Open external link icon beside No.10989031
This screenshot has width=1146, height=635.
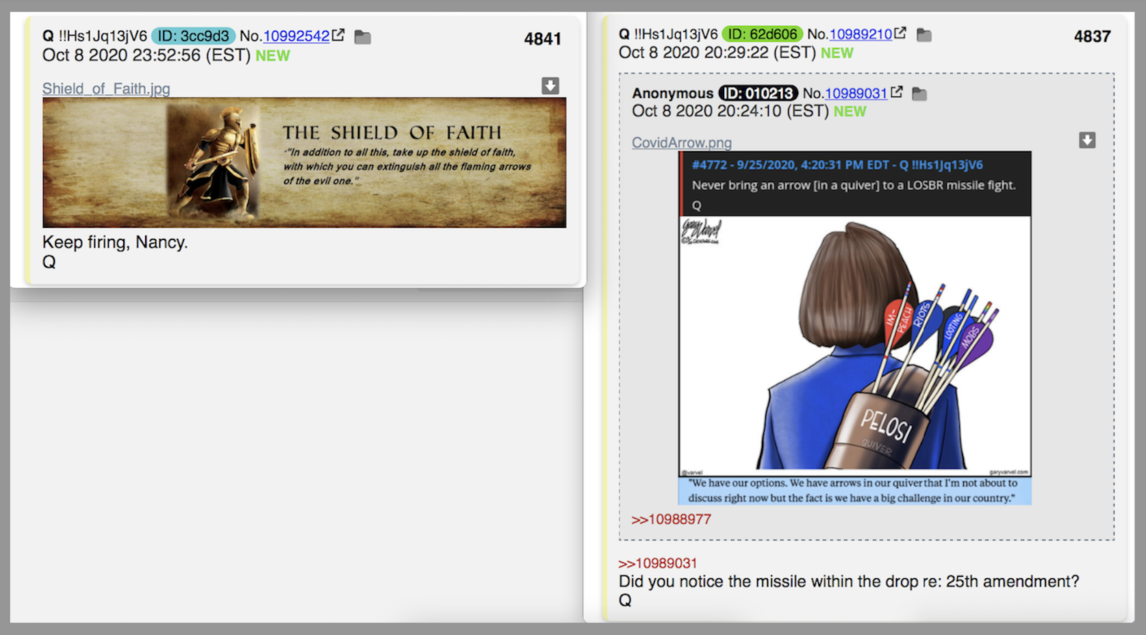(896, 92)
